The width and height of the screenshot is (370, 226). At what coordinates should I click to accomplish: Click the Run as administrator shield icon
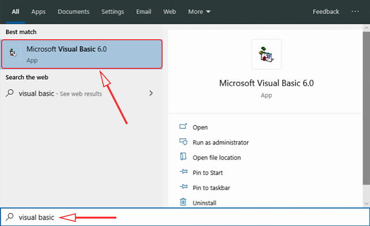coord(183,142)
